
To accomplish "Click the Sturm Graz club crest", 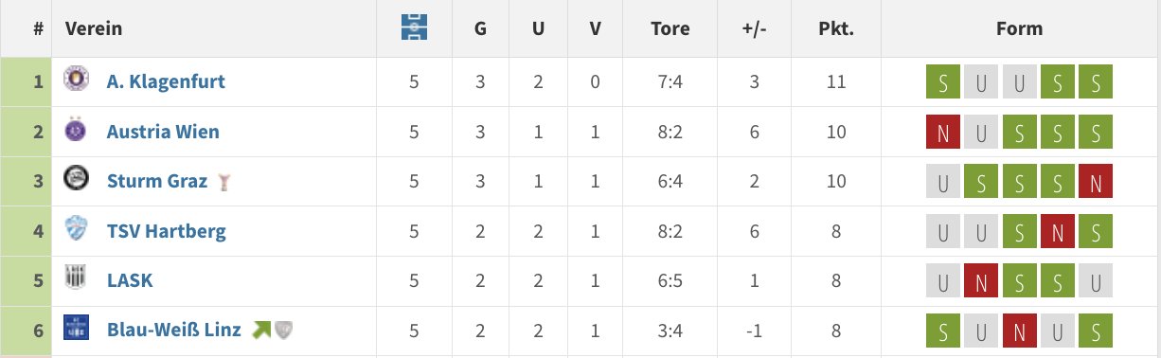I will pos(76,179).
